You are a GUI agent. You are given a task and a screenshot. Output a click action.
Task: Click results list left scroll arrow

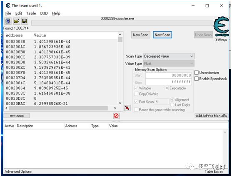6,108
